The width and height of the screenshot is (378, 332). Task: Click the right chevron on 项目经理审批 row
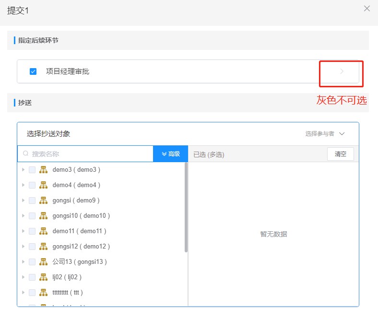pos(342,71)
